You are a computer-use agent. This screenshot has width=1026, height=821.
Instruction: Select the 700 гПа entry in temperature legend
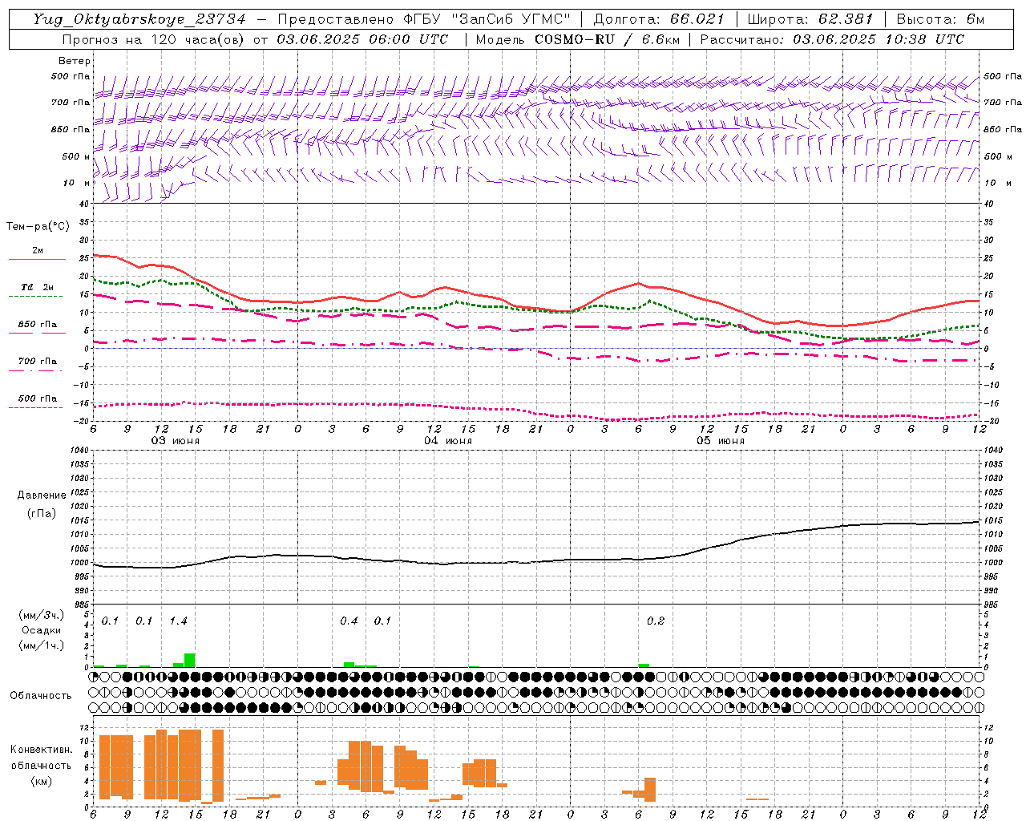coord(38,362)
